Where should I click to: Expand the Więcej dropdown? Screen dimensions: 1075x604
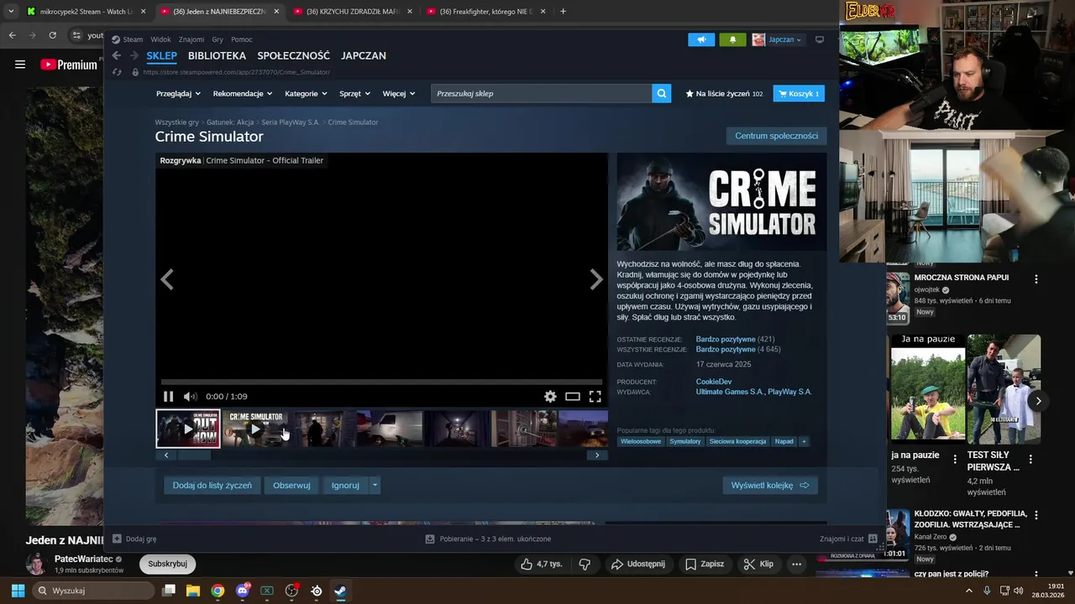(399, 94)
